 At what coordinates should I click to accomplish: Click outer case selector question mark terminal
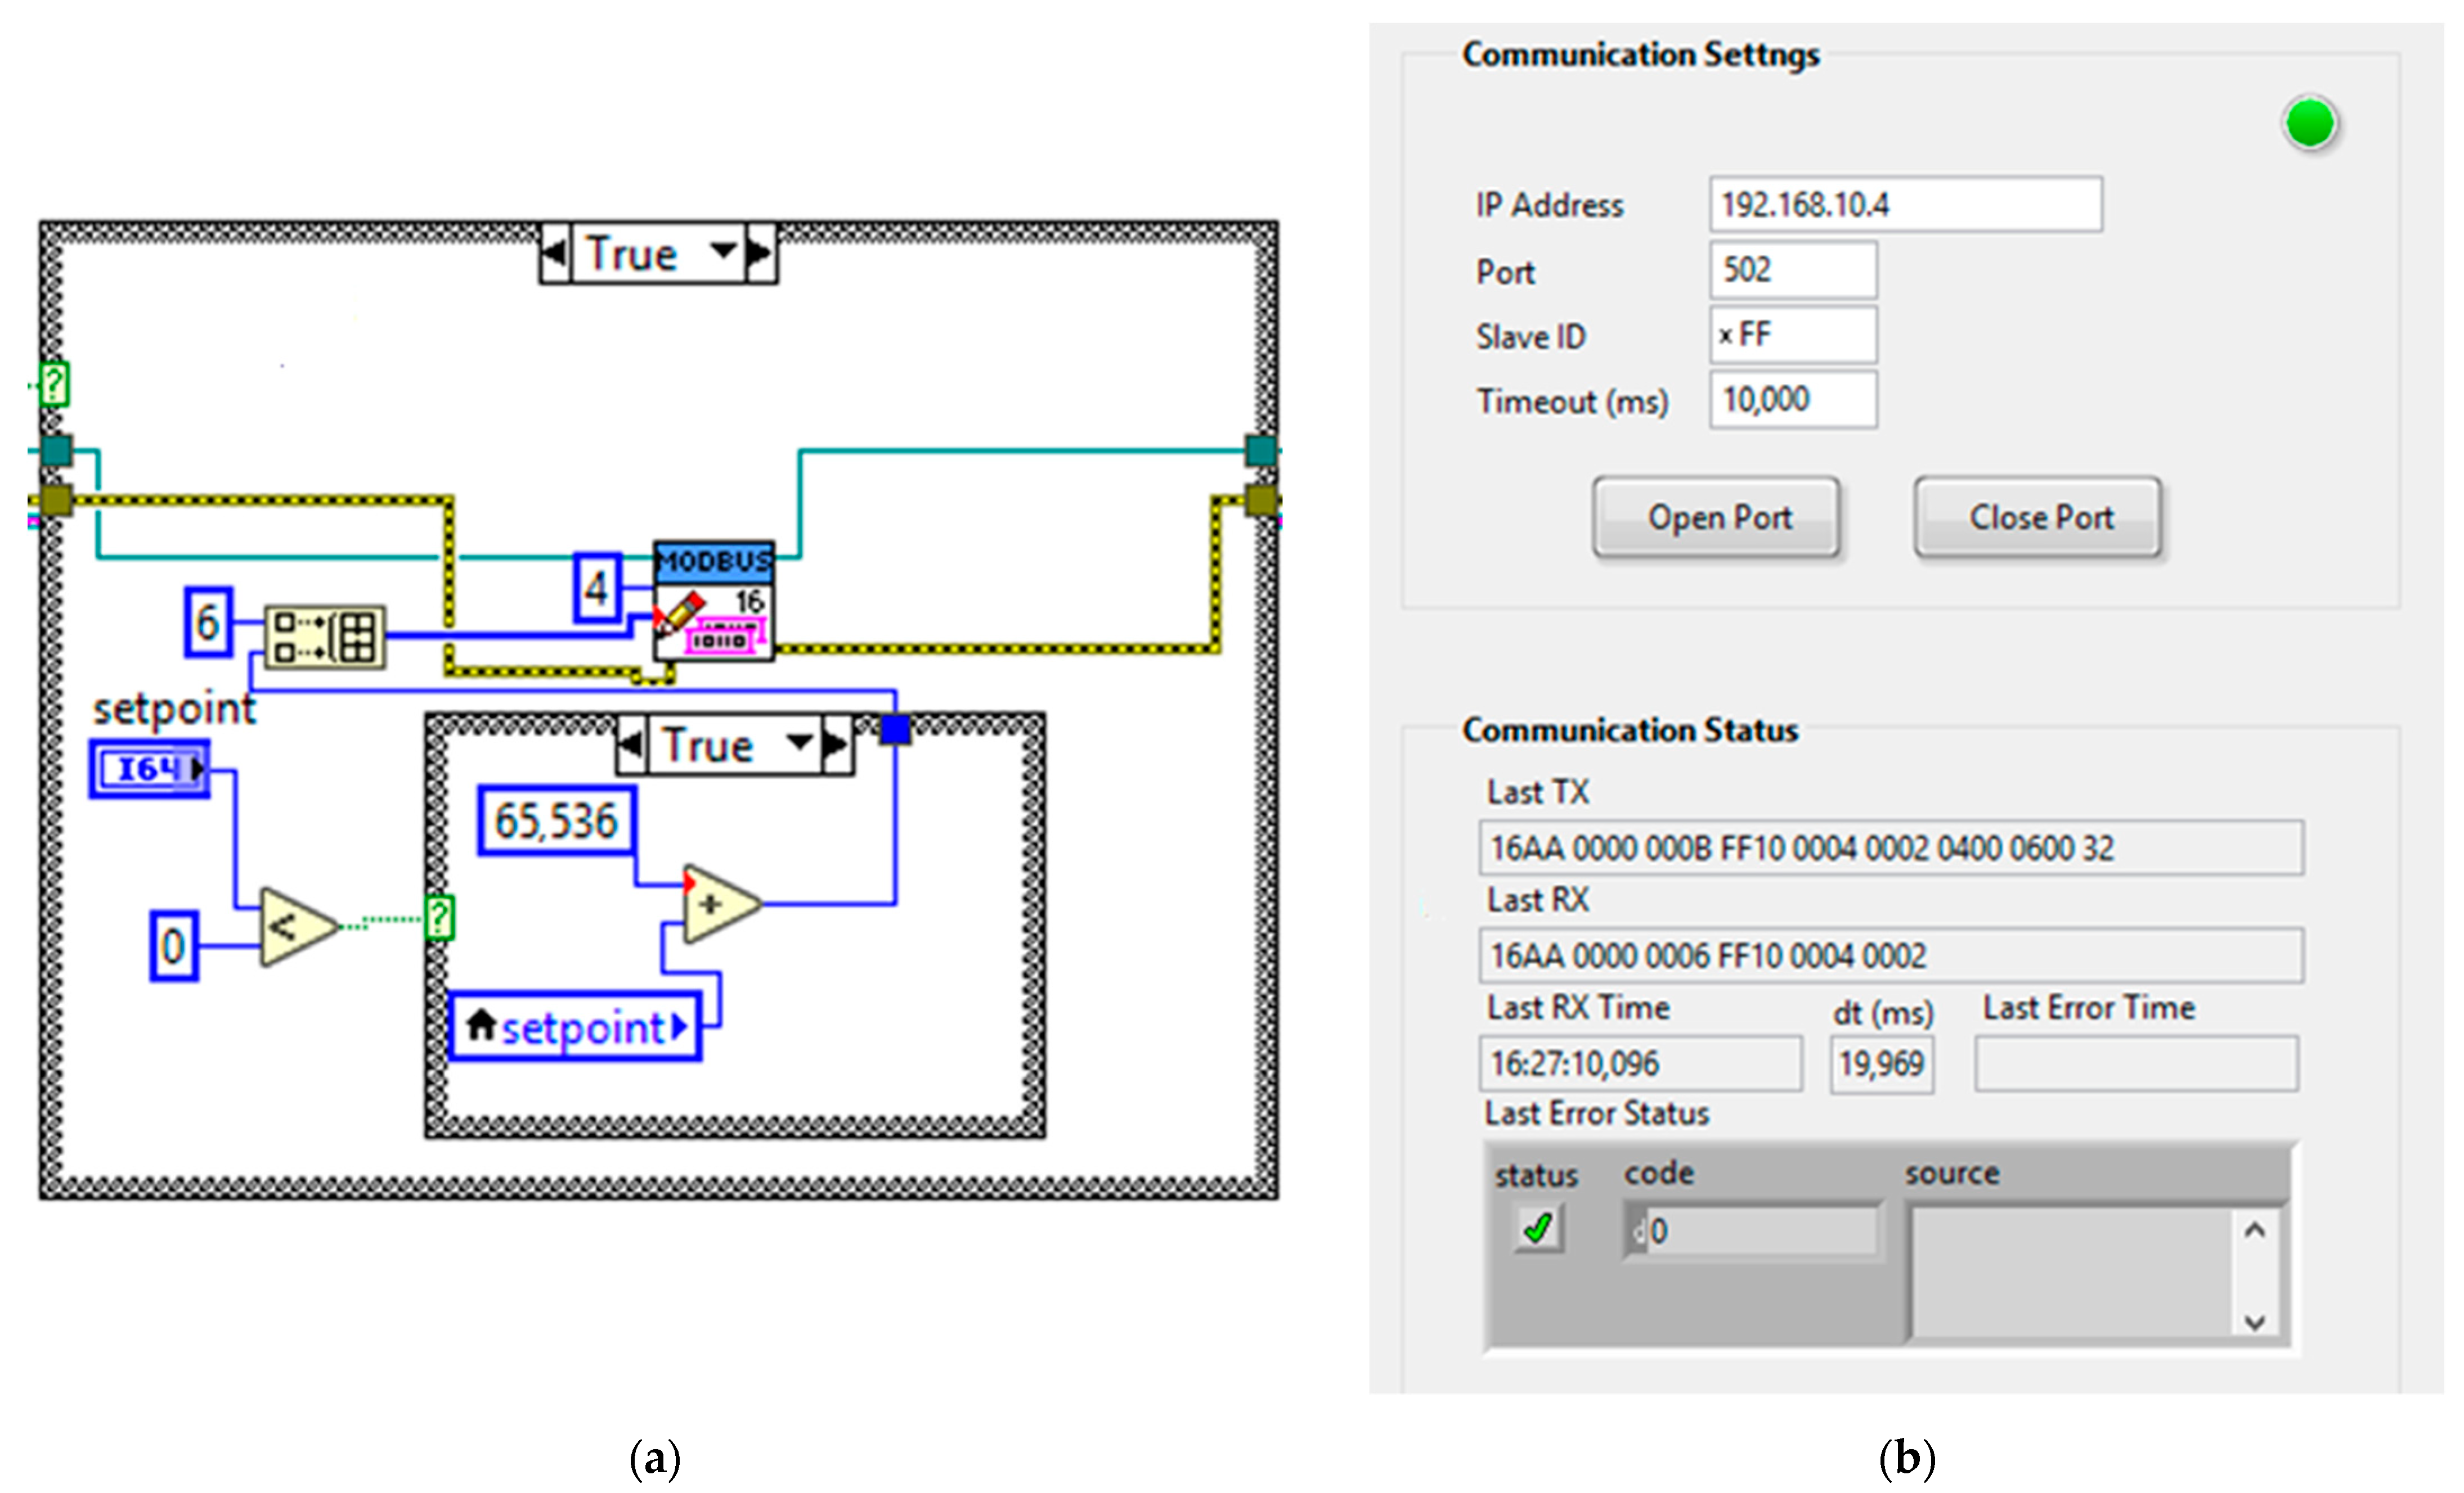coord(54,384)
